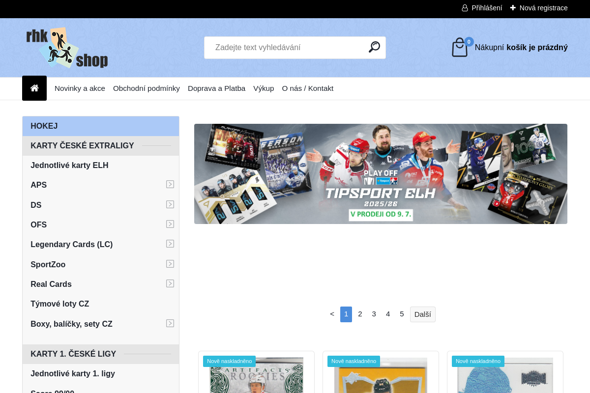This screenshot has height=393, width=590.
Task: Open Novinky a akce menu item
Action: tap(80, 88)
